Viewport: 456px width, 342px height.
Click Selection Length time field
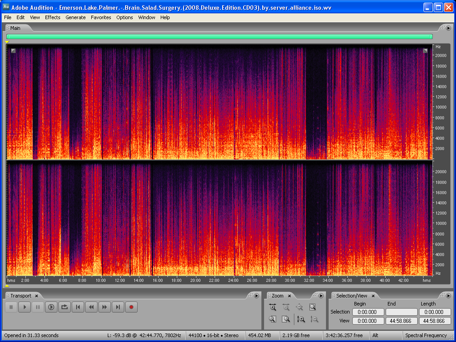coord(435,312)
